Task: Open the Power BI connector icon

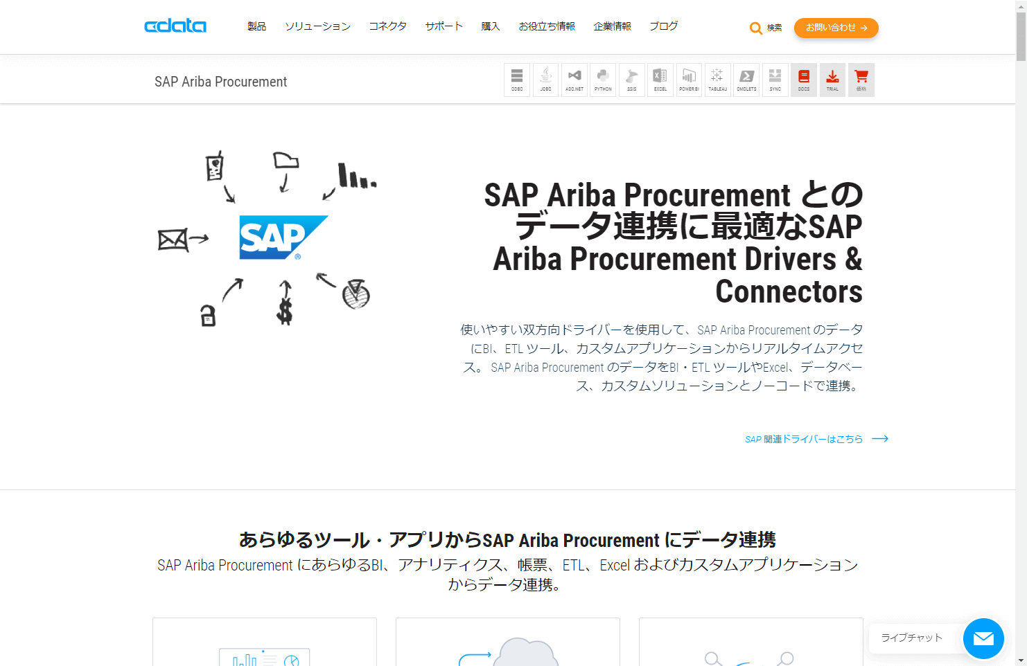Action: click(x=689, y=80)
